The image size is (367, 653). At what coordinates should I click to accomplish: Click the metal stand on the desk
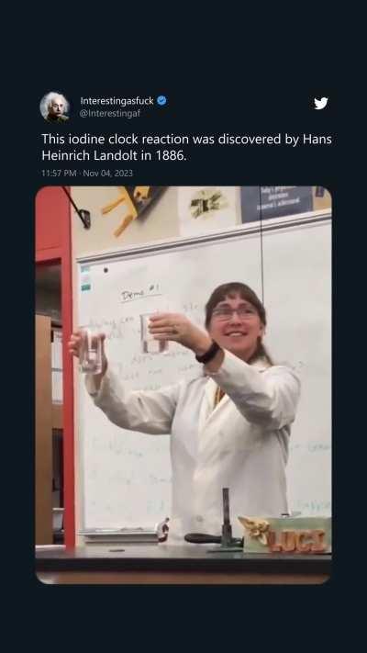pos(226,519)
